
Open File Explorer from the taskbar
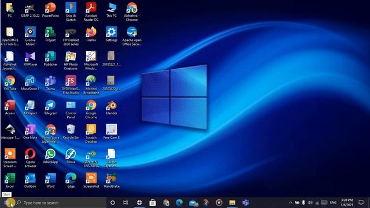pos(232,203)
